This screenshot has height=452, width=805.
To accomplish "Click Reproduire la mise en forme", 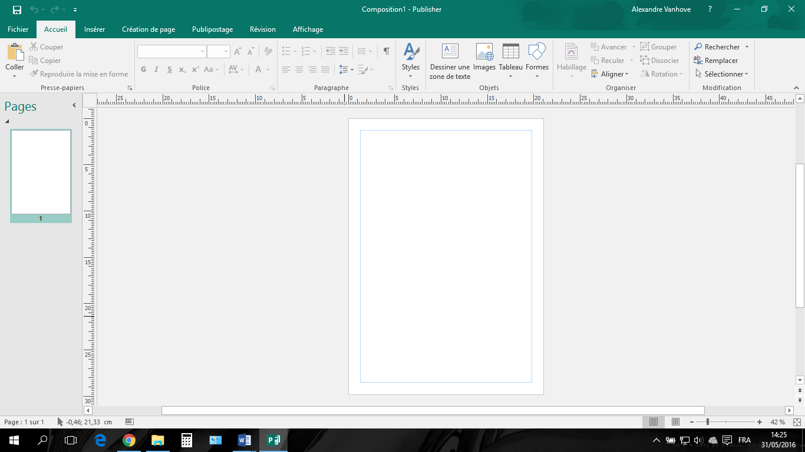I will [x=79, y=74].
